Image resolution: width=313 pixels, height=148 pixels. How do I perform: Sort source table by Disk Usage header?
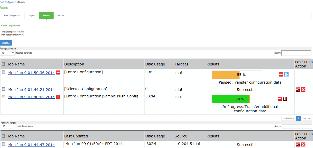pyautogui.click(x=155, y=64)
